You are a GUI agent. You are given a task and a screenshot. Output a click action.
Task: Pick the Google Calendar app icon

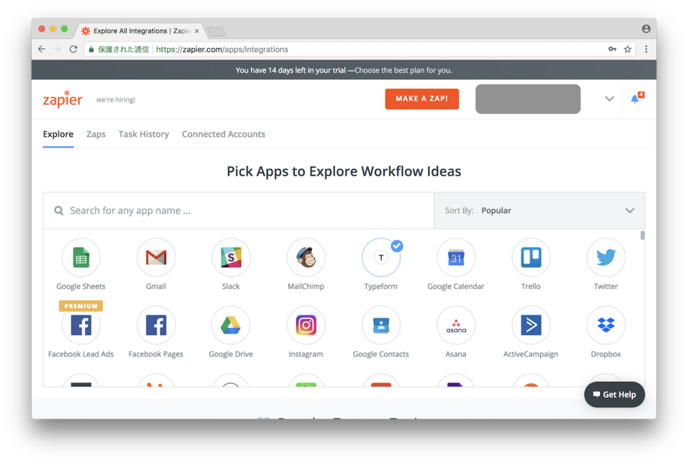(x=456, y=258)
